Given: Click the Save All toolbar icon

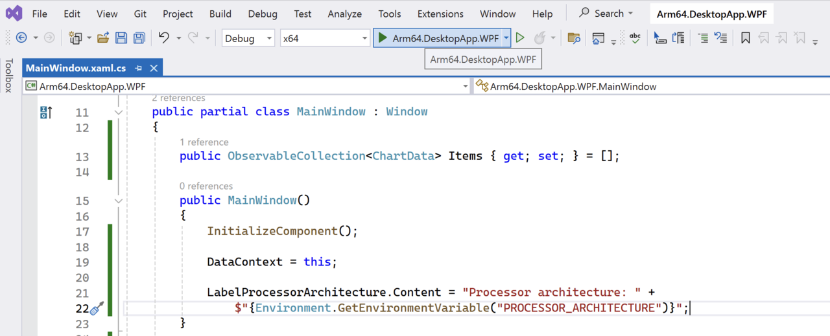Looking at the screenshot, I should (x=139, y=38).
